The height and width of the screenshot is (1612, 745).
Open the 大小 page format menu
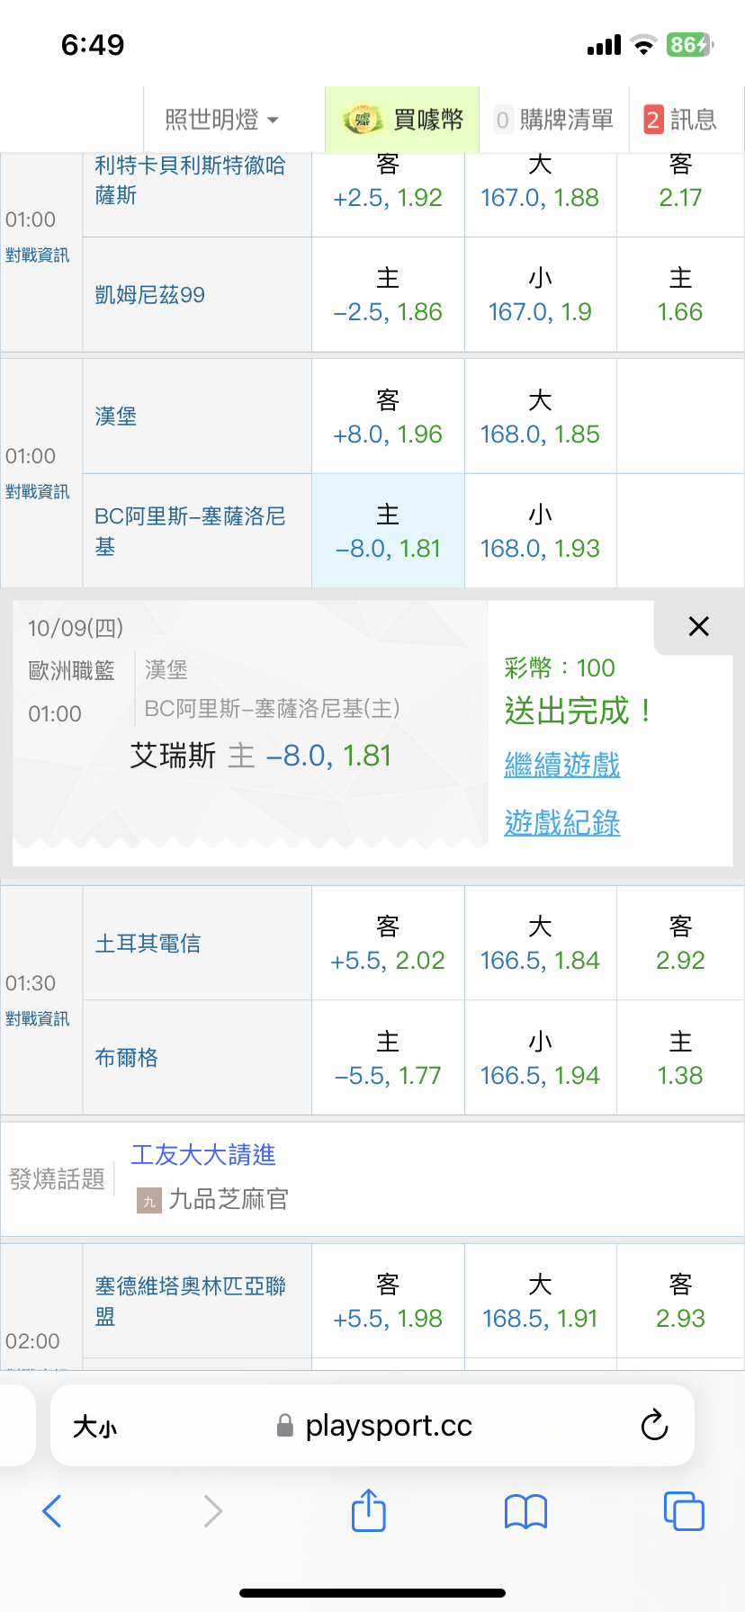pos(94,1427)
